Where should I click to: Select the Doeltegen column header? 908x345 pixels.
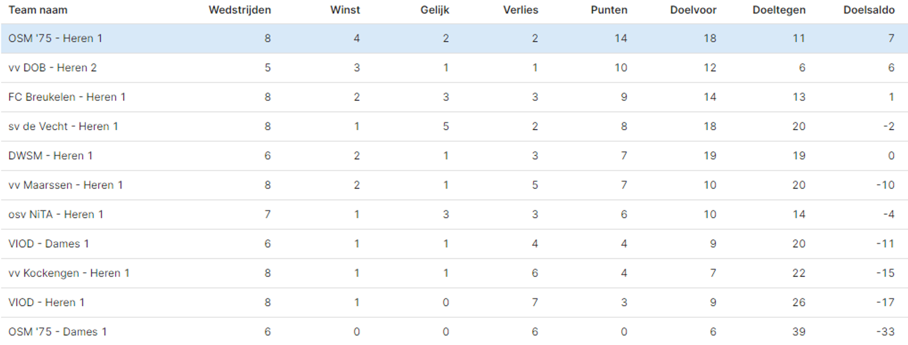tap(779, 10)
